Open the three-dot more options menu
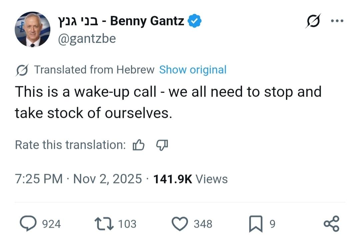The width and height of the screenshot is (360, 241). [x=337, y=21]
